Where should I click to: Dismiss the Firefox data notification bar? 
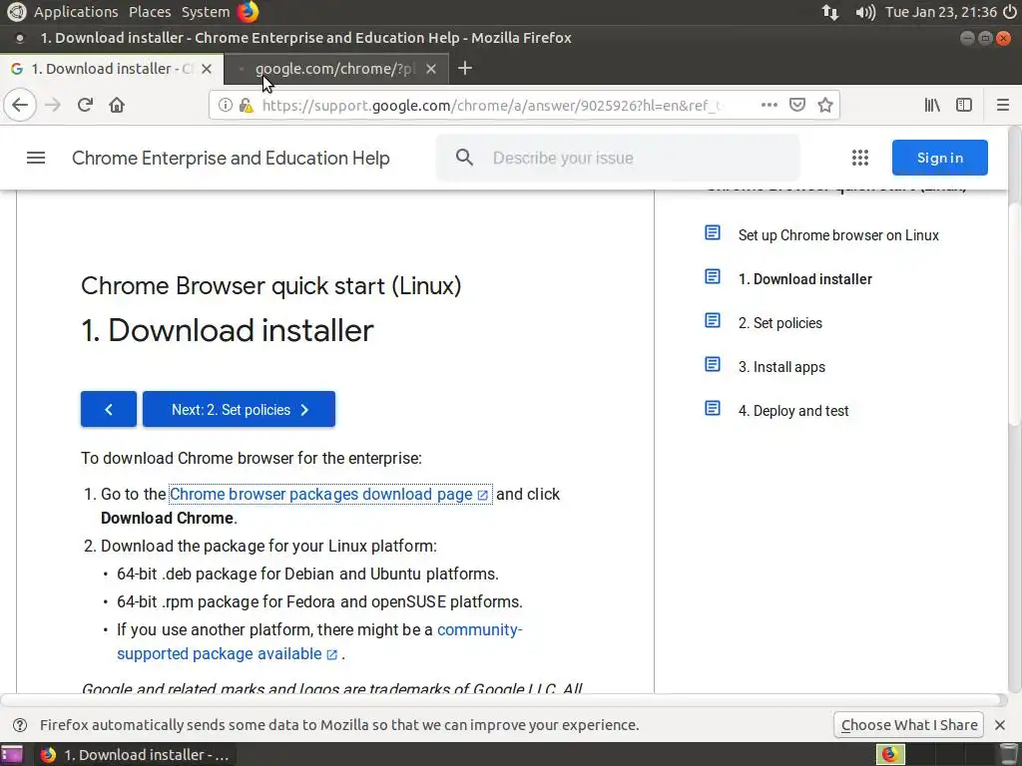click(1000, 725)
